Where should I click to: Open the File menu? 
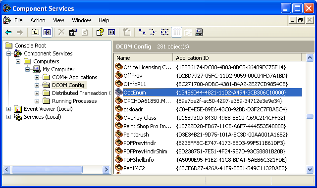pos(18,20)
